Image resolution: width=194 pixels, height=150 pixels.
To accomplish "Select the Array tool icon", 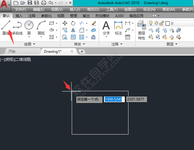I will click(x=82, y=37).
